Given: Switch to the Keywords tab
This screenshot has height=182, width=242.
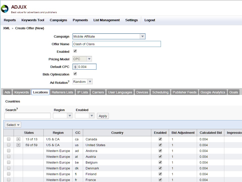Looking at the screenshot, I should [22, 92].
